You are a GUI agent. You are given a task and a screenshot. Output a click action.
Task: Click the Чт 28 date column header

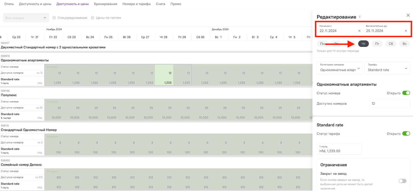163,37
